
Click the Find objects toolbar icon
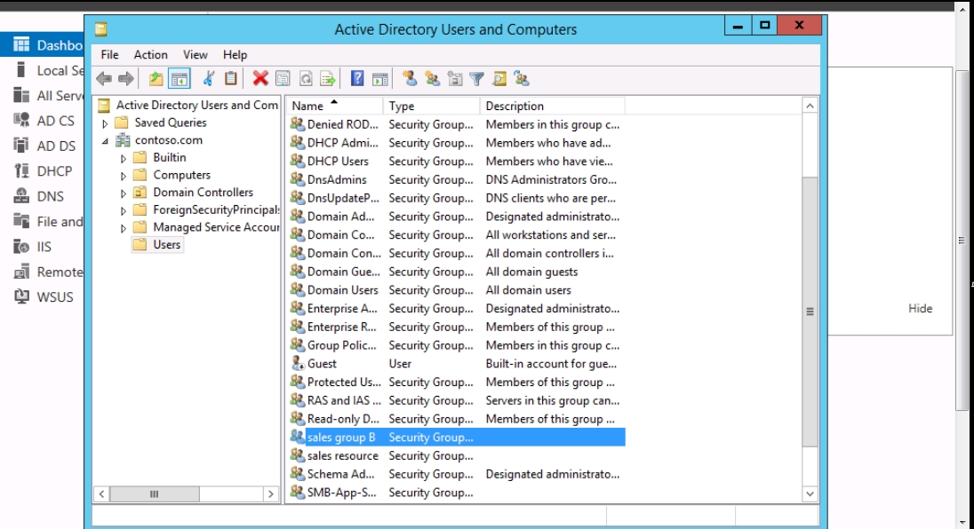pyautogui.click(x=499, y=79)
